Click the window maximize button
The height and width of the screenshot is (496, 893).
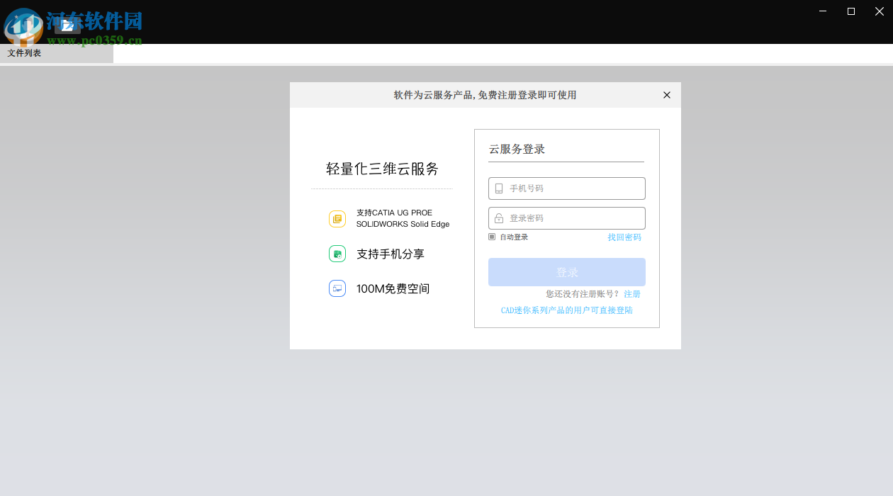pos(850,11)
